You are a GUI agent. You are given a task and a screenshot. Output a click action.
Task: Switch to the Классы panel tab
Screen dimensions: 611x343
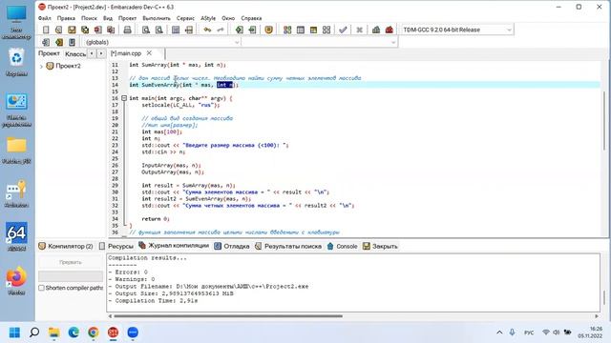[75, 53]
